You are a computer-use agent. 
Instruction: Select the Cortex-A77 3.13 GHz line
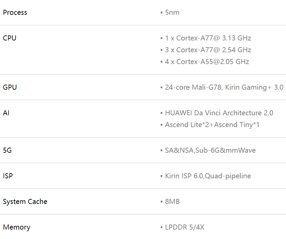tap(208, 38)
